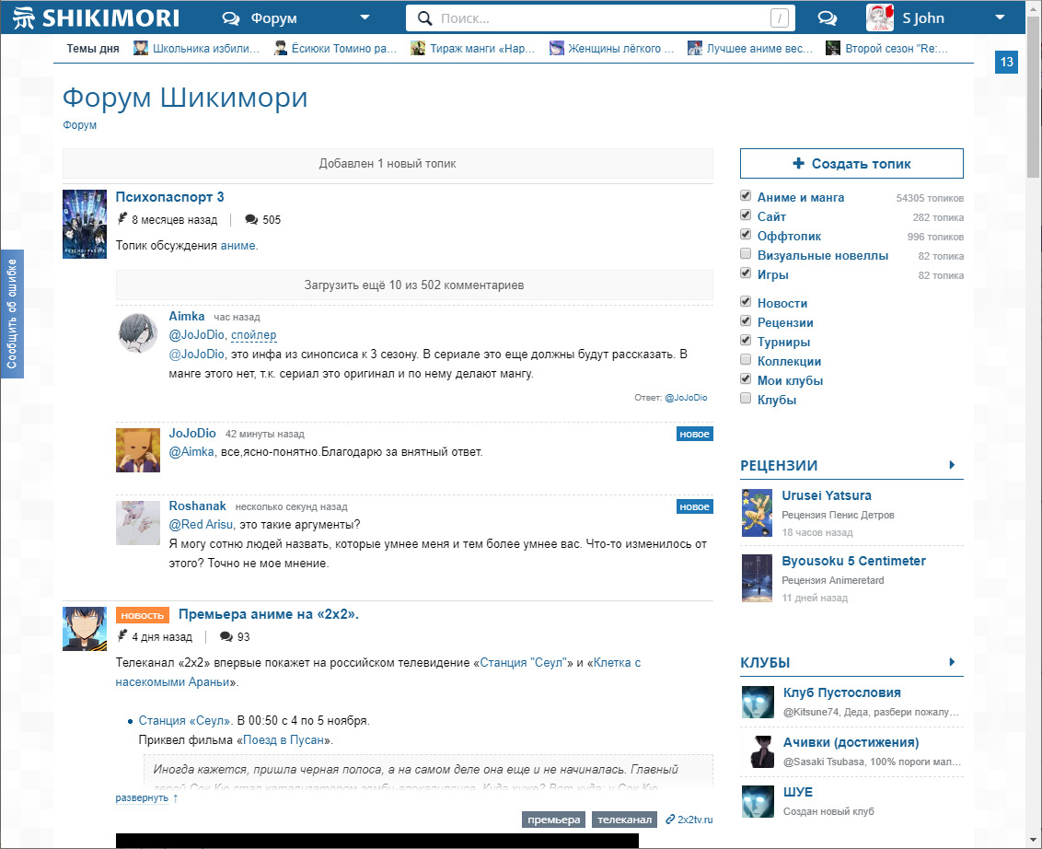
Task: Click Roshanak's comment avatar
Action: (x=138, y=522)
